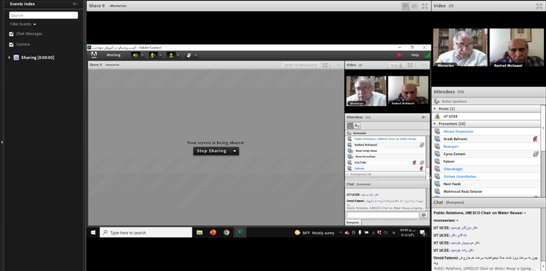
Task: Open the Filter Events dropdown
Action: click(23, 25)
